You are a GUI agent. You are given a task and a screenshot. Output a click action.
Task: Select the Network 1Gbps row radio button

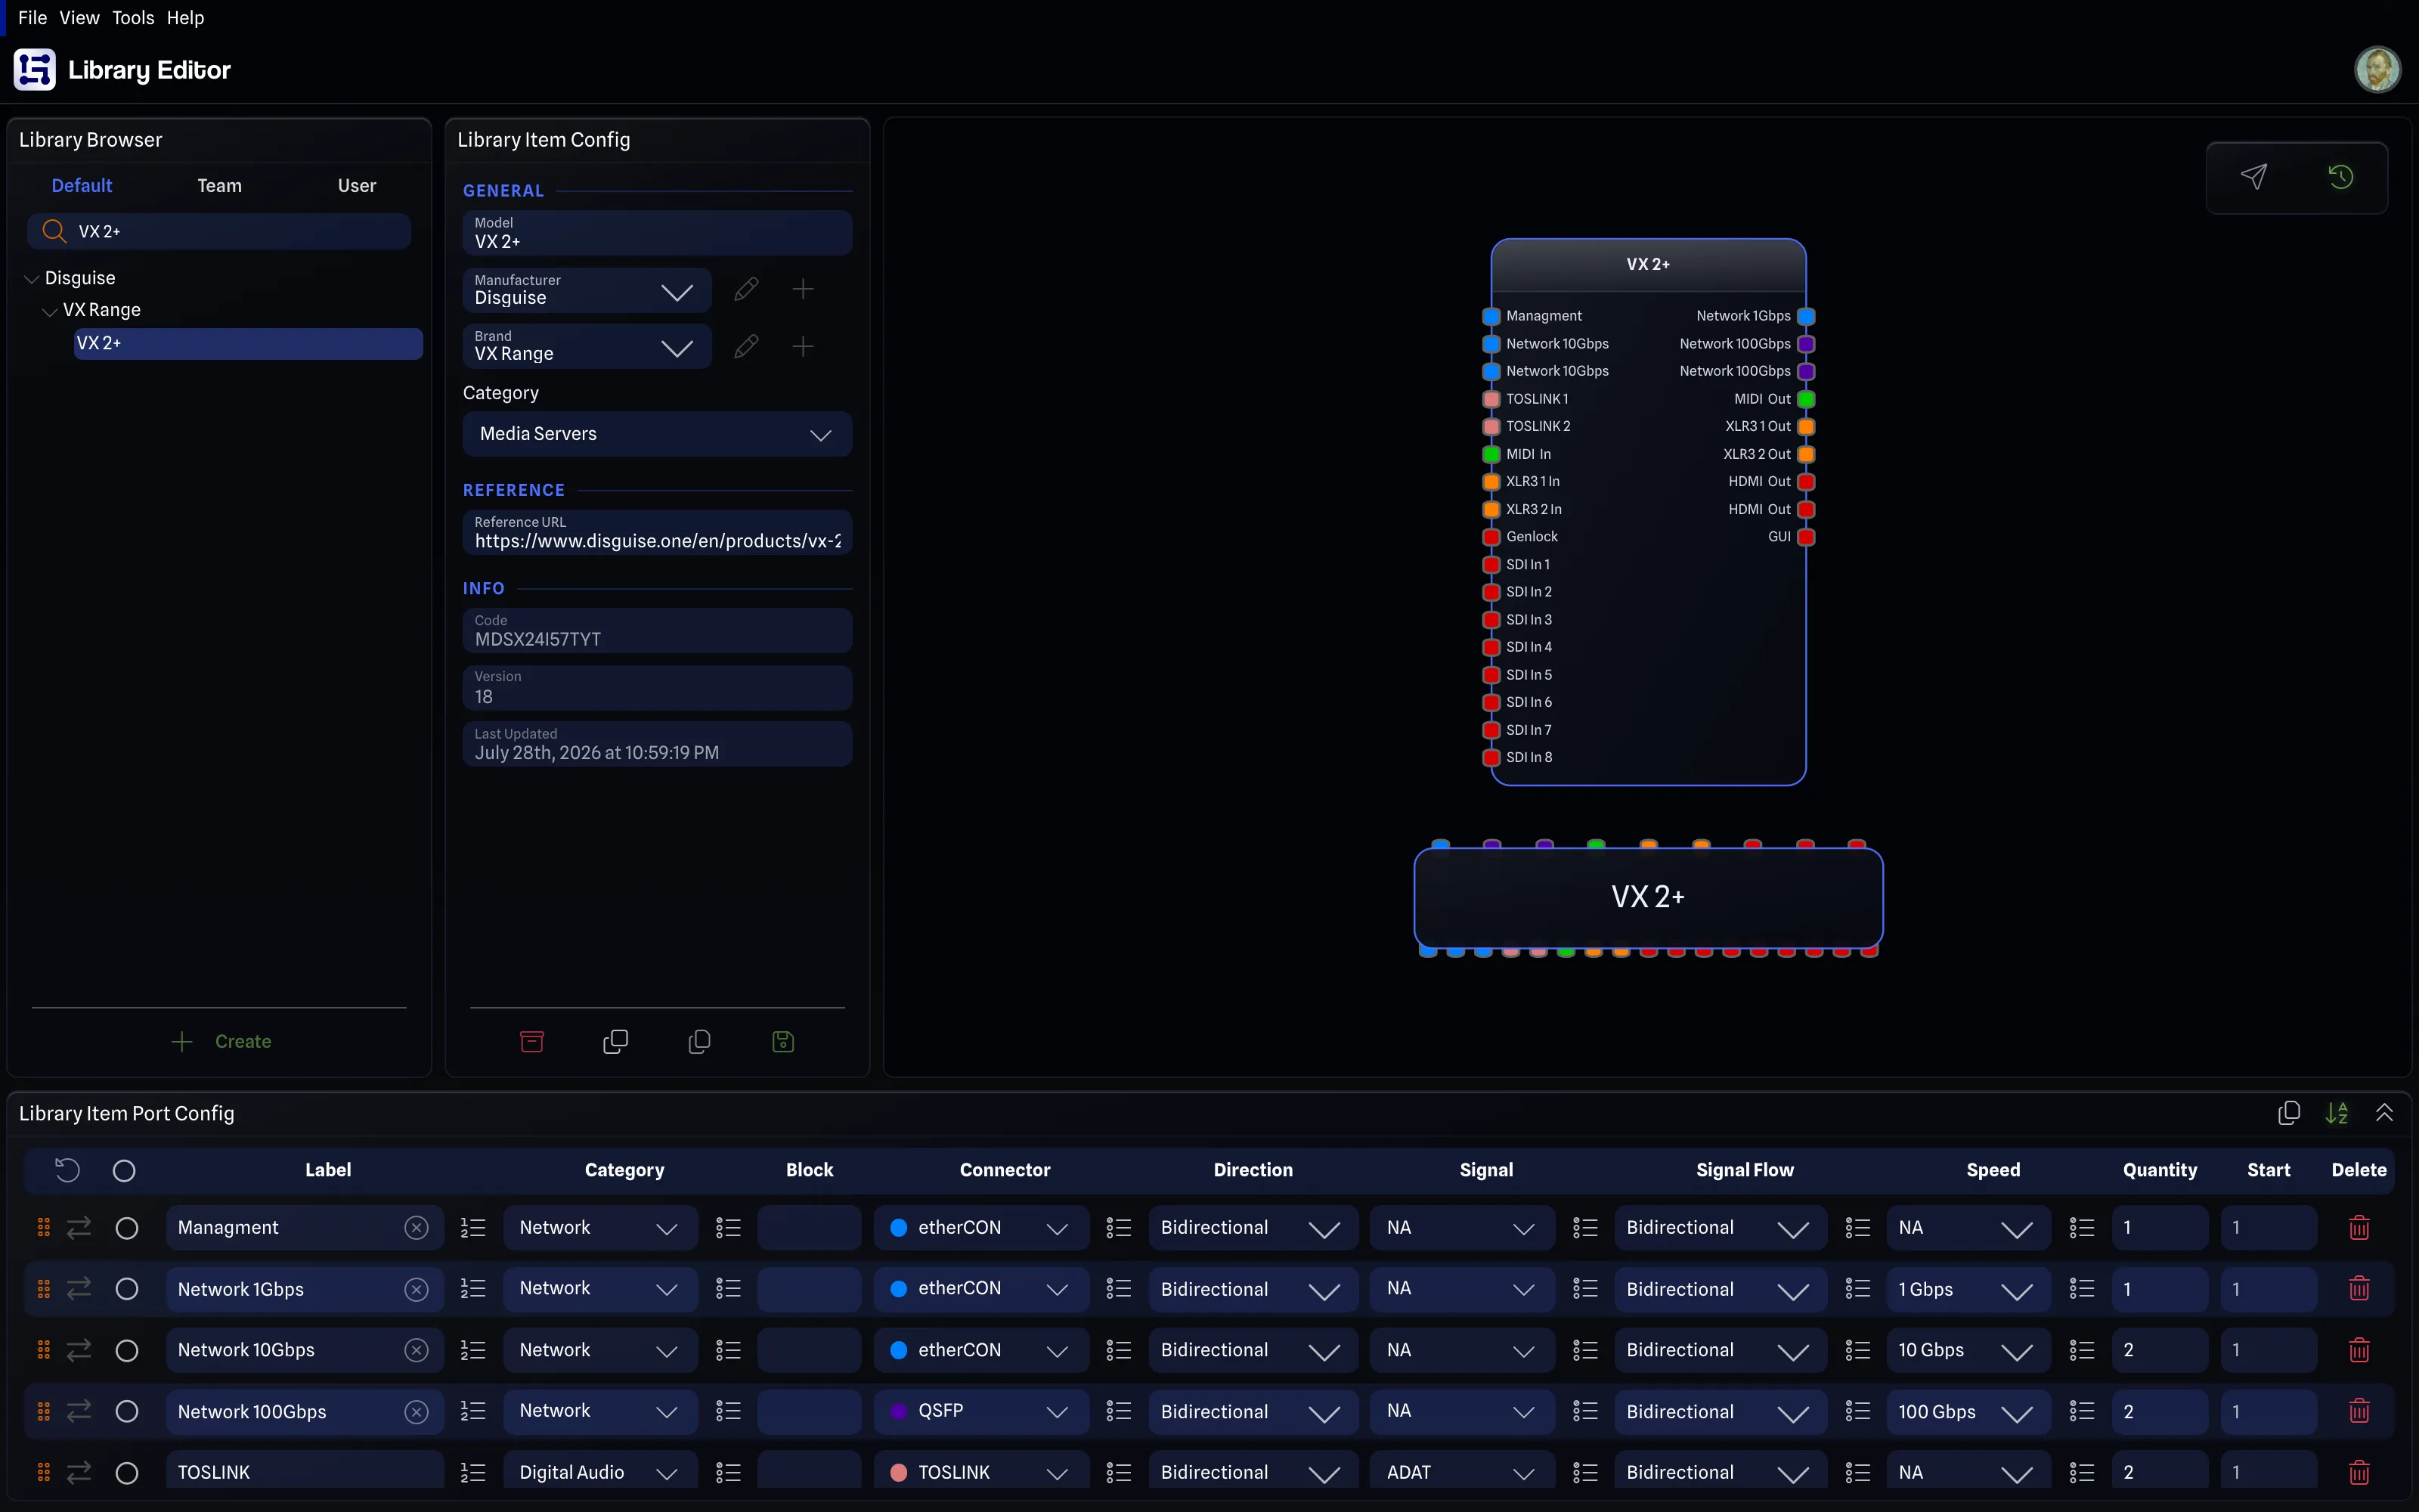coord(127,1288)
